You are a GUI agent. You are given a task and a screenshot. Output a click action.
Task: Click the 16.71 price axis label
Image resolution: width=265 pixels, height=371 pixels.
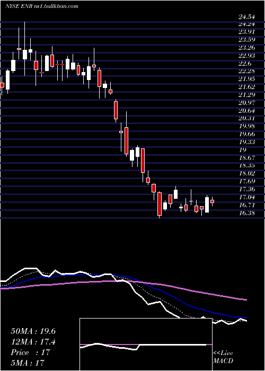[x=247, y=205]
